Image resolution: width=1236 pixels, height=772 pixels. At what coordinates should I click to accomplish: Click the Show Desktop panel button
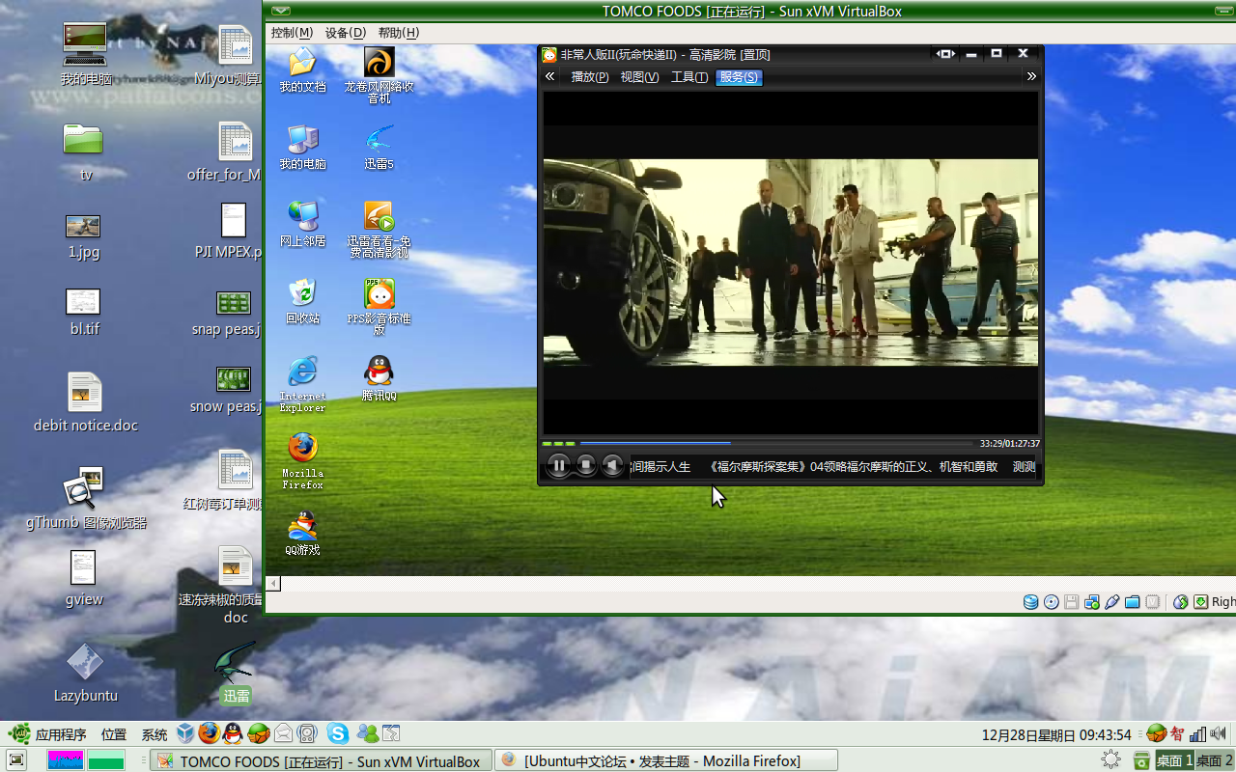[x=15, y=760]
